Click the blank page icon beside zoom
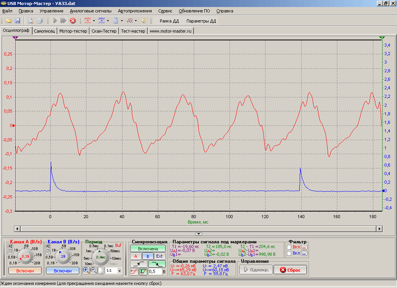 coord(101,271)
